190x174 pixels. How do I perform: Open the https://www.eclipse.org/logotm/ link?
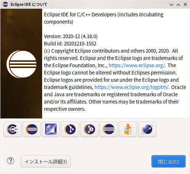click(132, 87)
